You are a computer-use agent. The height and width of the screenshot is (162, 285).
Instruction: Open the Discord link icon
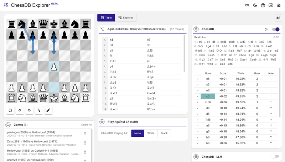pyautogui.click(x=271, y=5)
